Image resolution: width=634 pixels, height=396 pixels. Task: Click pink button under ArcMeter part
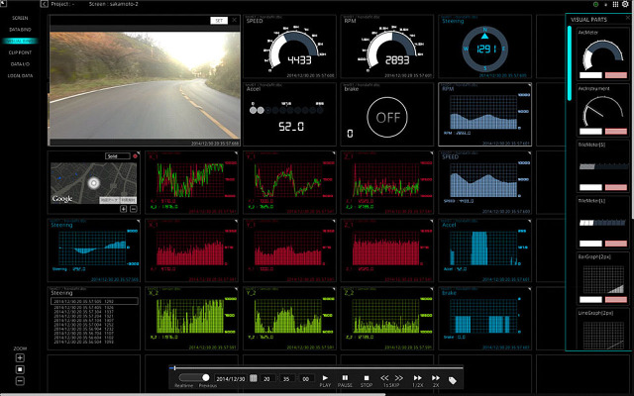[616, 75]
